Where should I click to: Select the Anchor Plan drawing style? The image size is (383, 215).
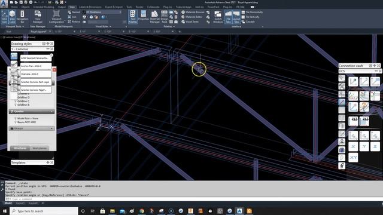(x=36, y=66)
